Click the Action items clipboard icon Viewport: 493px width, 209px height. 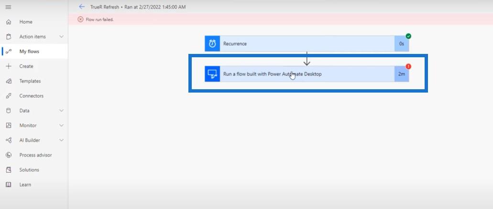9,37
